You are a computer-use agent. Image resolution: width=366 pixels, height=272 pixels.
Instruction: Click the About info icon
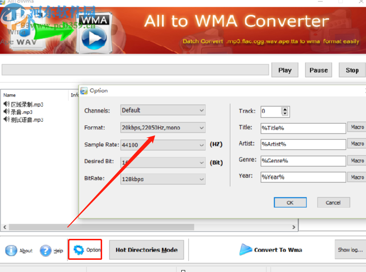pos(11,251)
